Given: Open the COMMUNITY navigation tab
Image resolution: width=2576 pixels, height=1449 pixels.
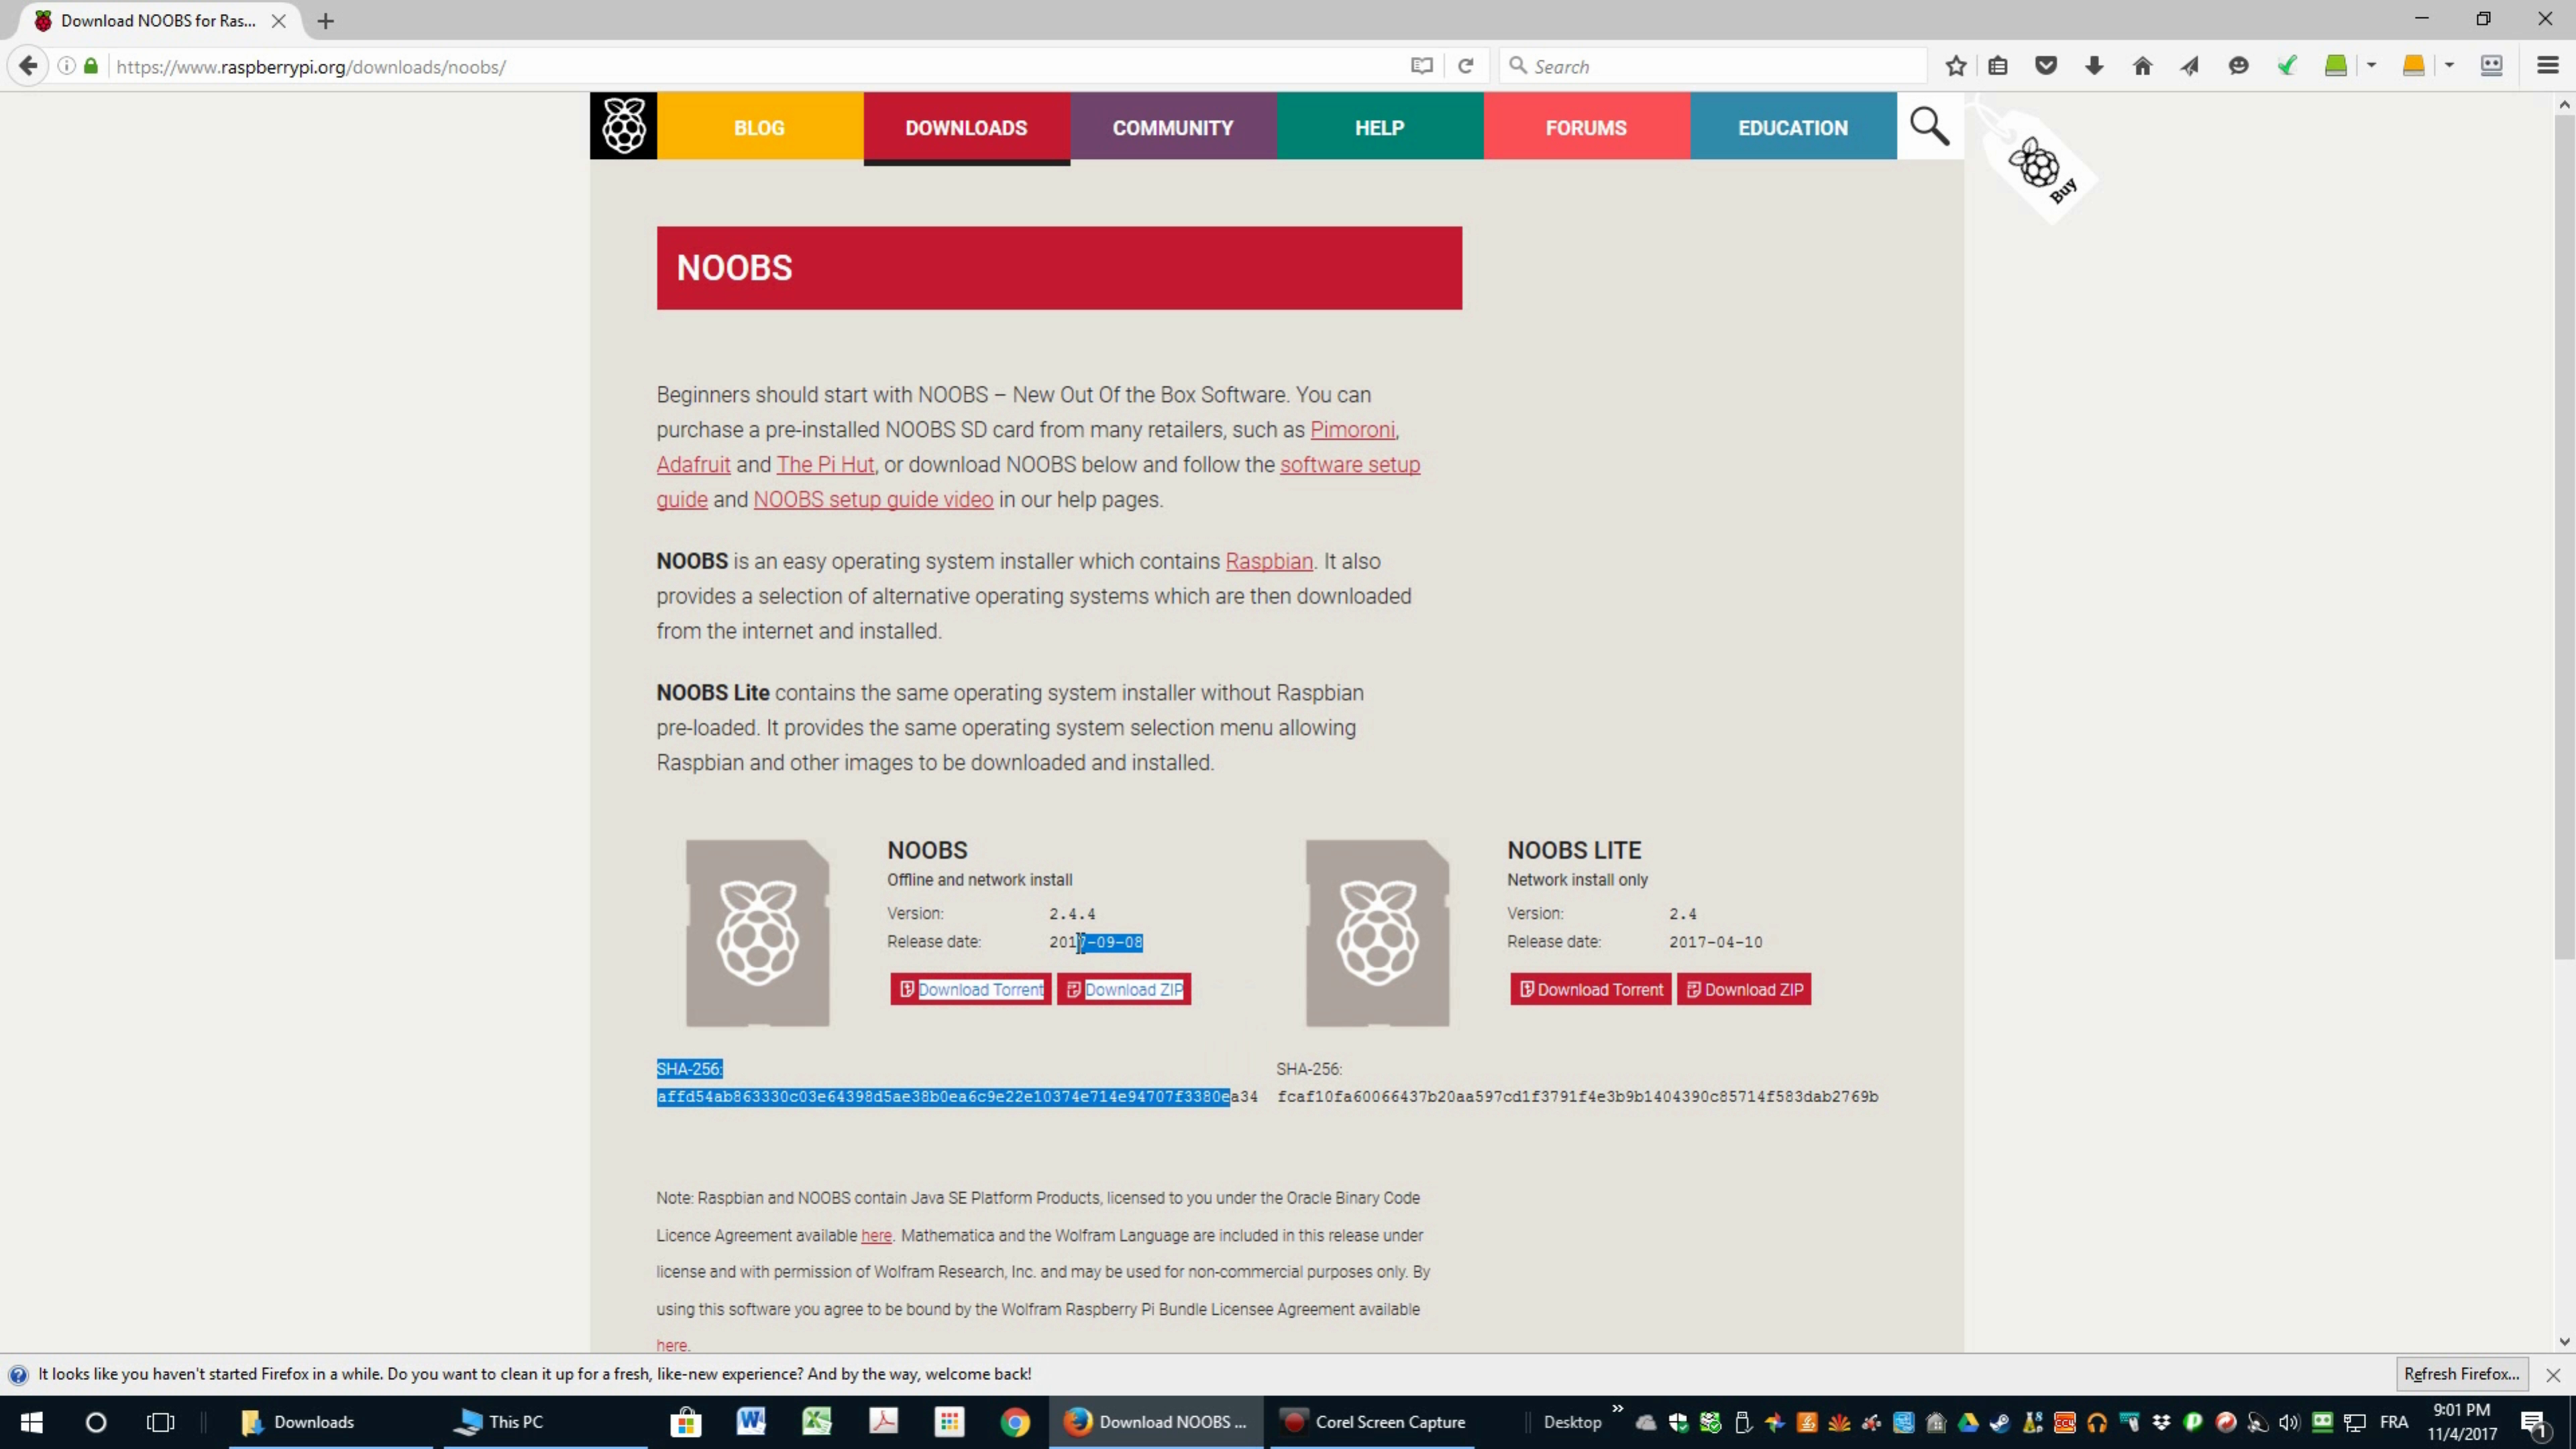Looking at the screenshot, I should pos(1173,127).
